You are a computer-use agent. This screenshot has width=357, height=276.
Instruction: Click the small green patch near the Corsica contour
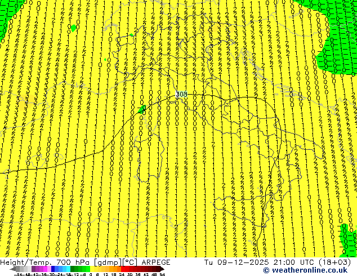[142, 109]
